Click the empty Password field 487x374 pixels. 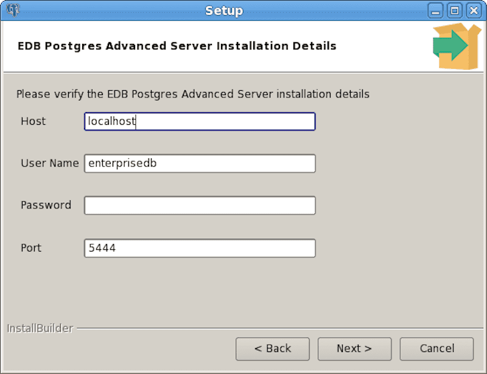tap(200, 205)
